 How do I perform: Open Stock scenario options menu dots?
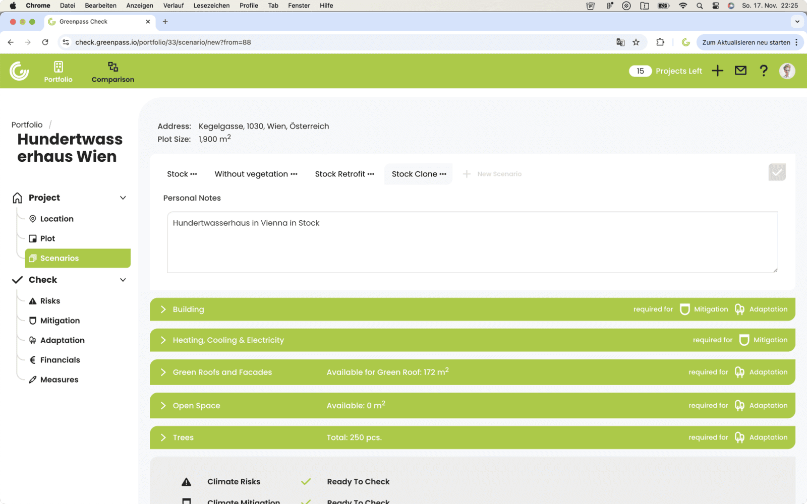click(x=194, y=174)
